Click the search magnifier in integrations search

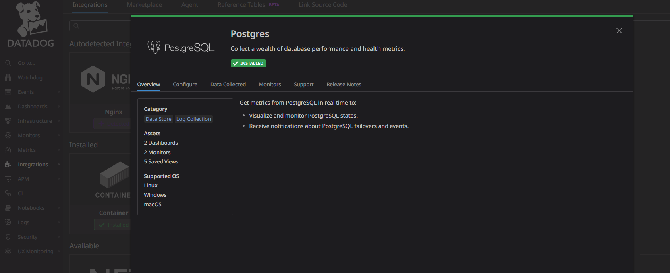point(76,26)
